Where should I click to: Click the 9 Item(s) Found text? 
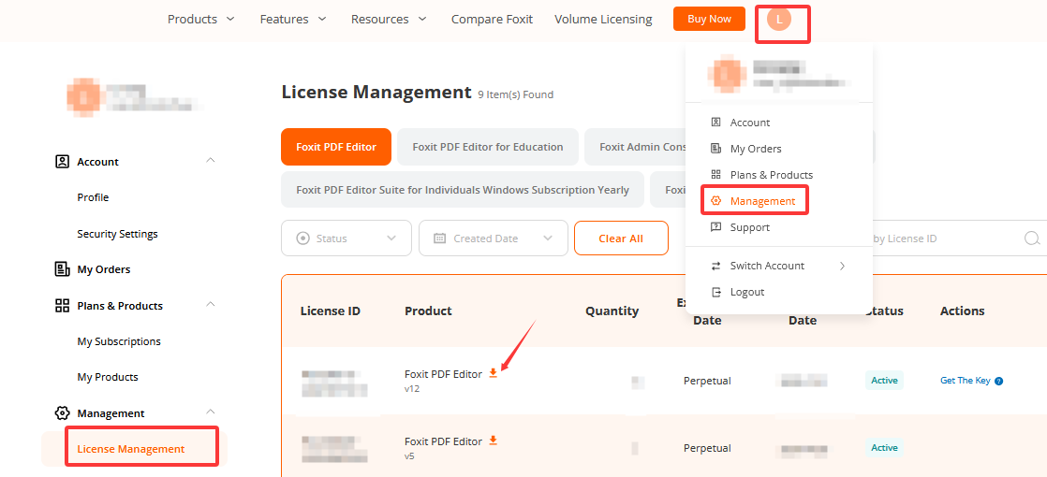(515, 94)
